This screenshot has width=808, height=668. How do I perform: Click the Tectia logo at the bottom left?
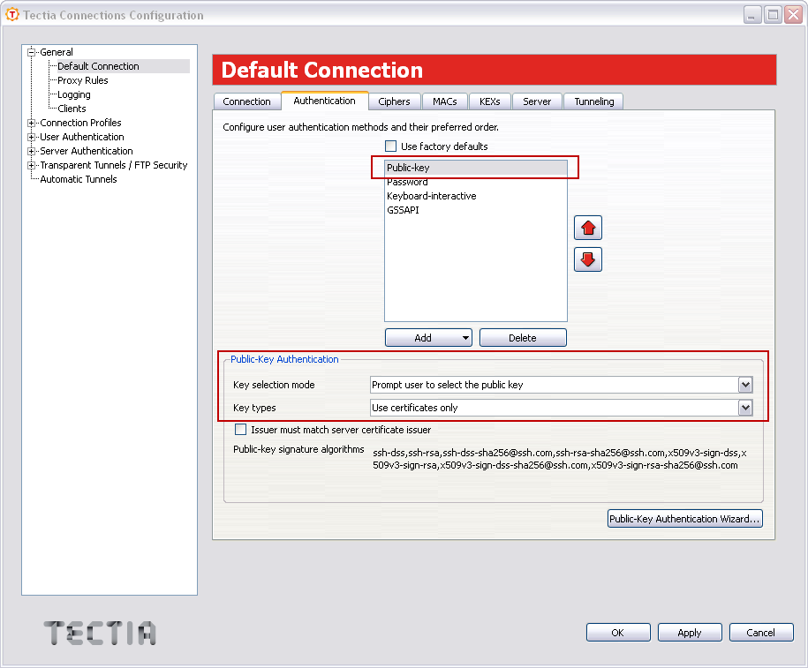99,633
